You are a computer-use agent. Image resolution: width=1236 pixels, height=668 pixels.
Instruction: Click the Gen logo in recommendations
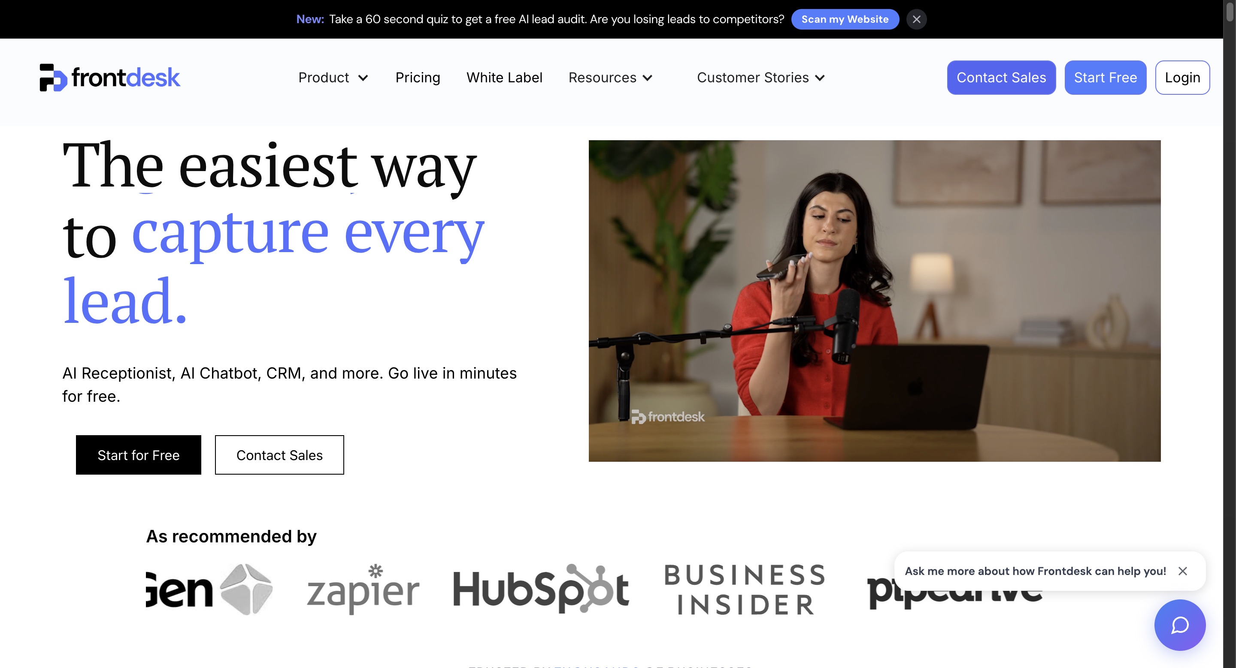tap(210, 590)
